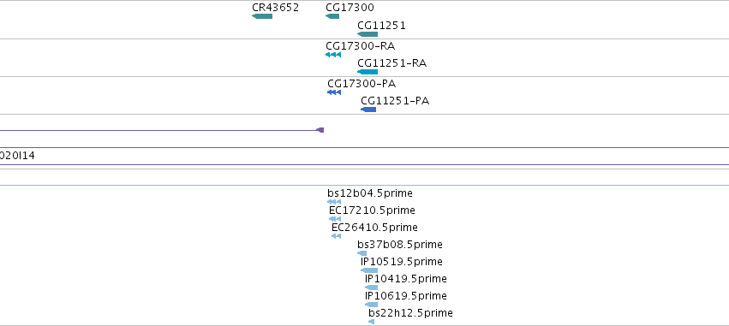This screenshot has height=326, width=729.
Task: Select the CR43652 gene arrow glyph
Action: [262, 16]
